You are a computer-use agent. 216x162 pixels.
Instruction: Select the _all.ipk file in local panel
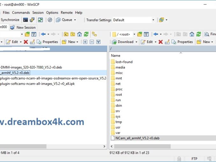(x=37, y=84)
